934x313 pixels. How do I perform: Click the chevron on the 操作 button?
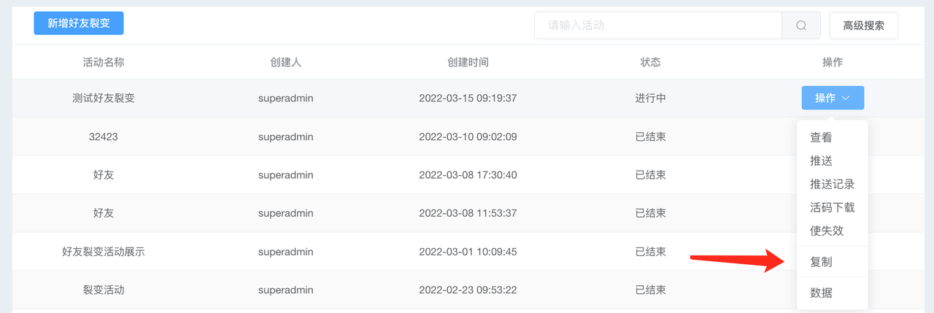(x=846, y=98)
